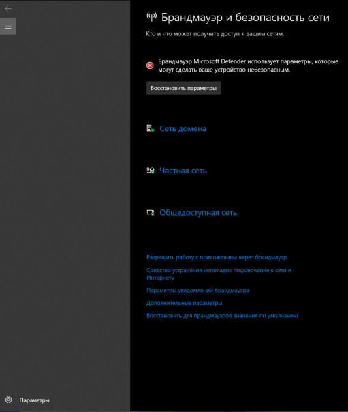
Task: Open Параметры уведомлений брандмауэра link
Action: click(197, 291)
